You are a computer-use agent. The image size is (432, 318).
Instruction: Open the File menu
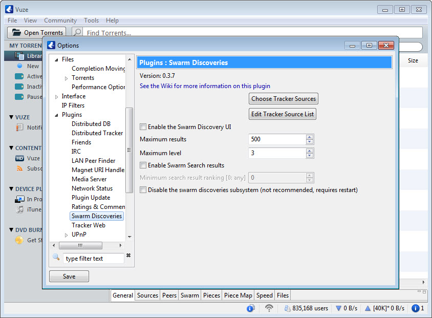[12, 20]
